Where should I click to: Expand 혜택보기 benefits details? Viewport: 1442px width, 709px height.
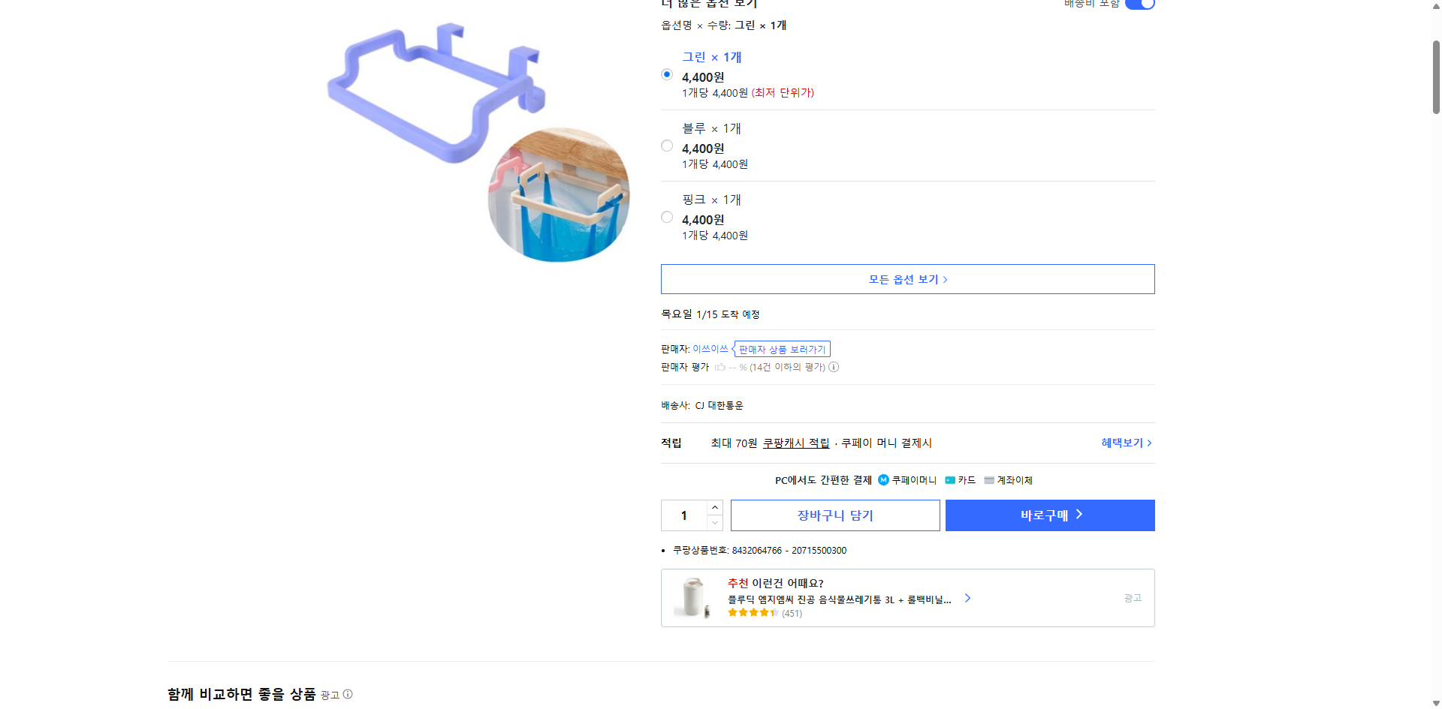pos(1124,443)
